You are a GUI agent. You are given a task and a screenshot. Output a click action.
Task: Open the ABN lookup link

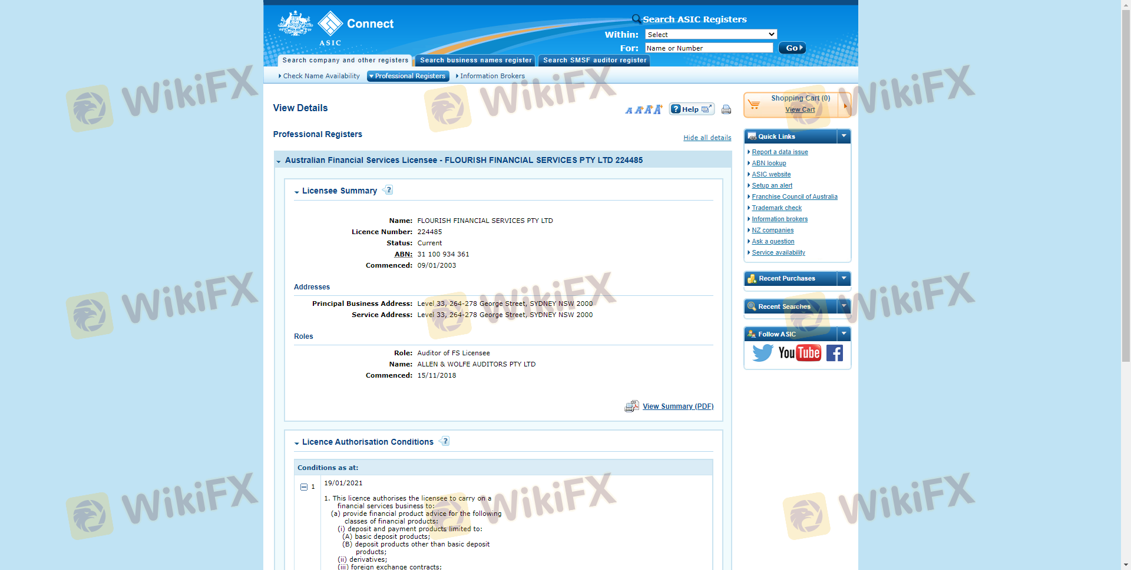click(x=769, y=163)
